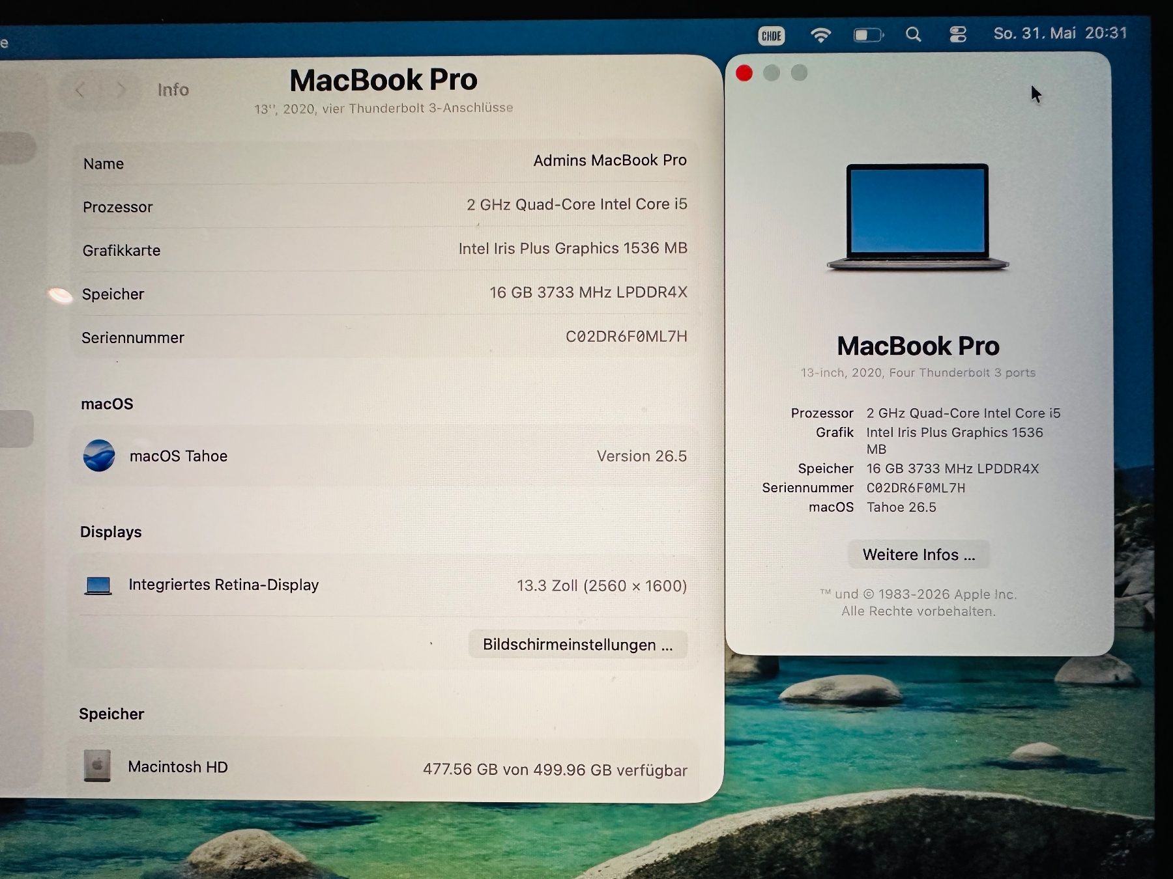Click the Integriertes Retina-Display laptop icon
1173x879 pixels.
(x=98, y=585)
